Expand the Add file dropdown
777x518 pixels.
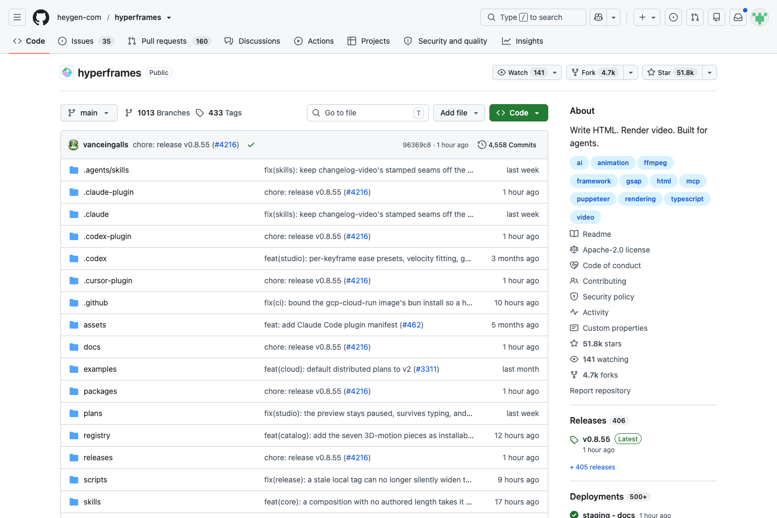point(459,113)
